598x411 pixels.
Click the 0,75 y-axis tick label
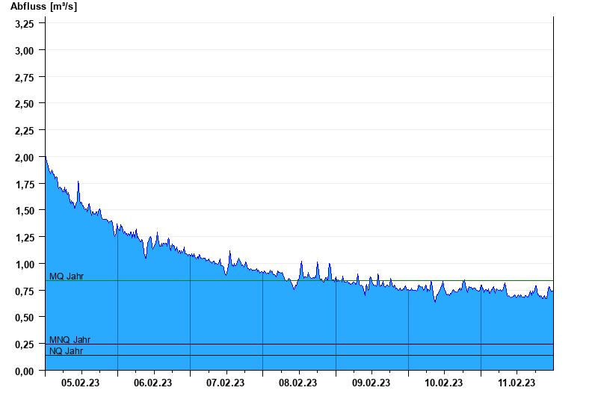25,291
